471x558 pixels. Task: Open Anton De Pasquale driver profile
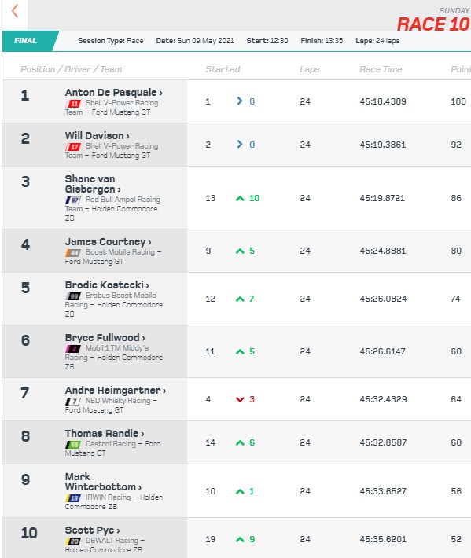pyautogui.click(x=113, y=93)
